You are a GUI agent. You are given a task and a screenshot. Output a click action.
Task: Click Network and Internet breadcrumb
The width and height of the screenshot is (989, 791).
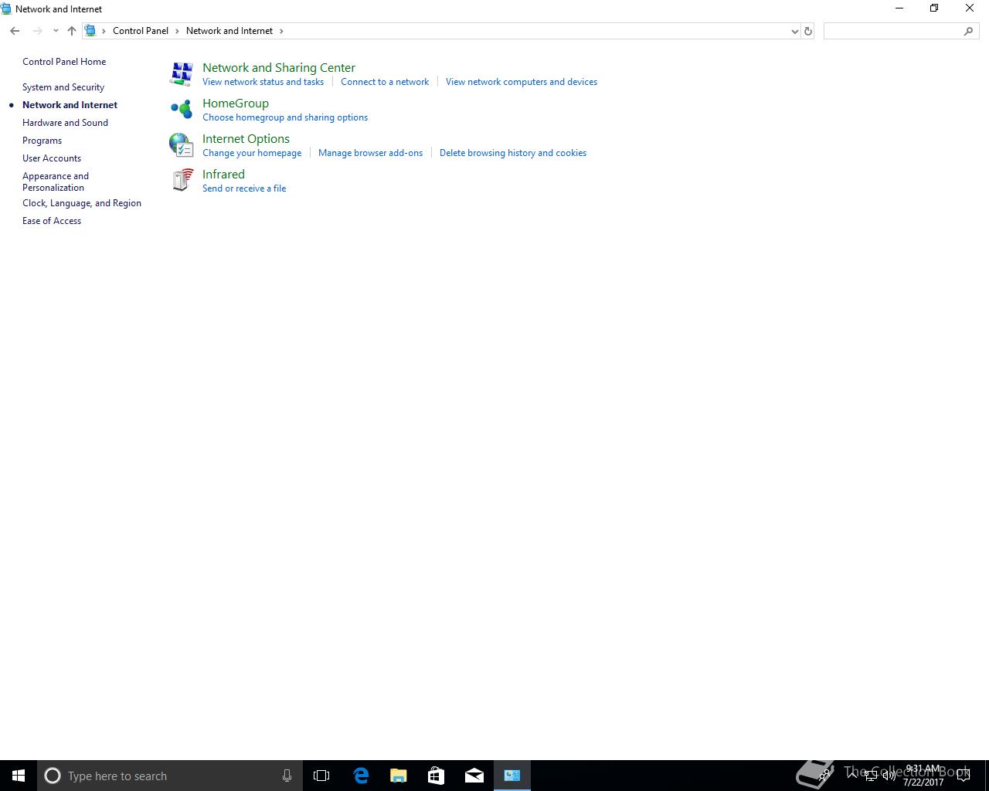[229, 31]
